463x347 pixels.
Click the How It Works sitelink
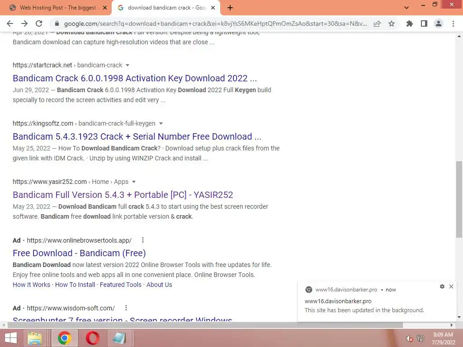pyautogui.click(x=31, y=285)
